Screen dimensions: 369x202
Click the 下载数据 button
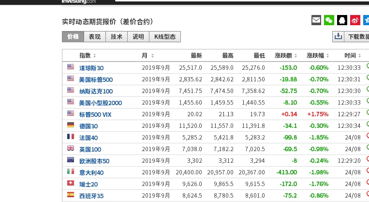(x=358, y=37)
